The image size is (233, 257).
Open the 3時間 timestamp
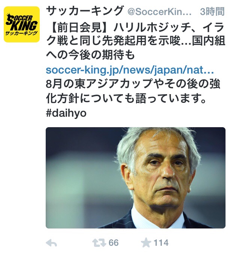coord(212,12)
